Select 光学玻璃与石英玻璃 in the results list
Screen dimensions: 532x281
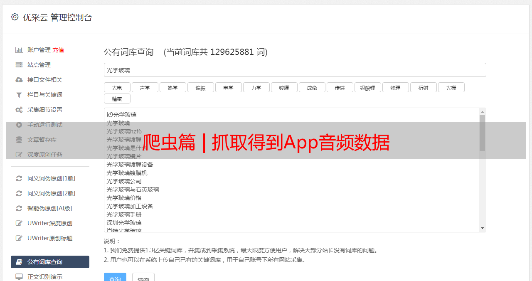(x=133, y=190)
